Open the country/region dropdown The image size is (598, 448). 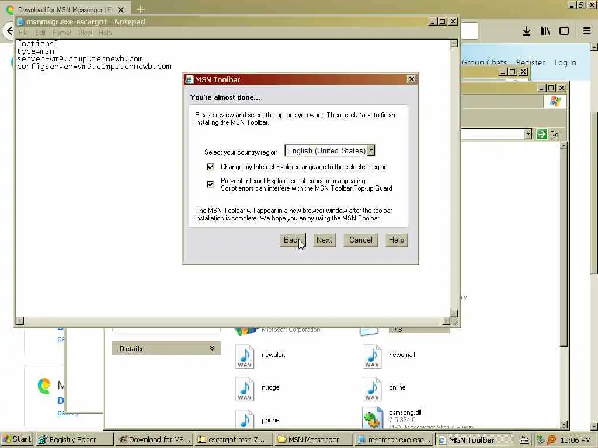point(371,150)
